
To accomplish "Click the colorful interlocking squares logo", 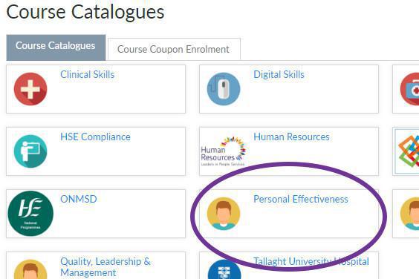I will pyautogui.click(x=409, y=151).
